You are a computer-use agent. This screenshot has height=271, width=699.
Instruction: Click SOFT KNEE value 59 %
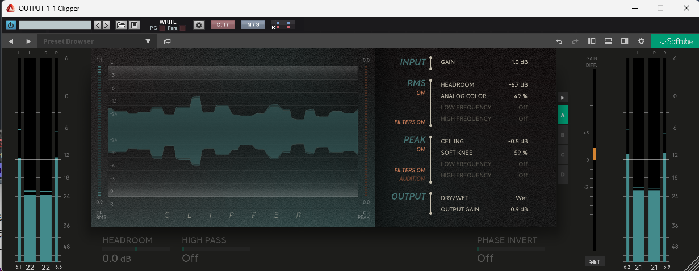pos(521,153)
